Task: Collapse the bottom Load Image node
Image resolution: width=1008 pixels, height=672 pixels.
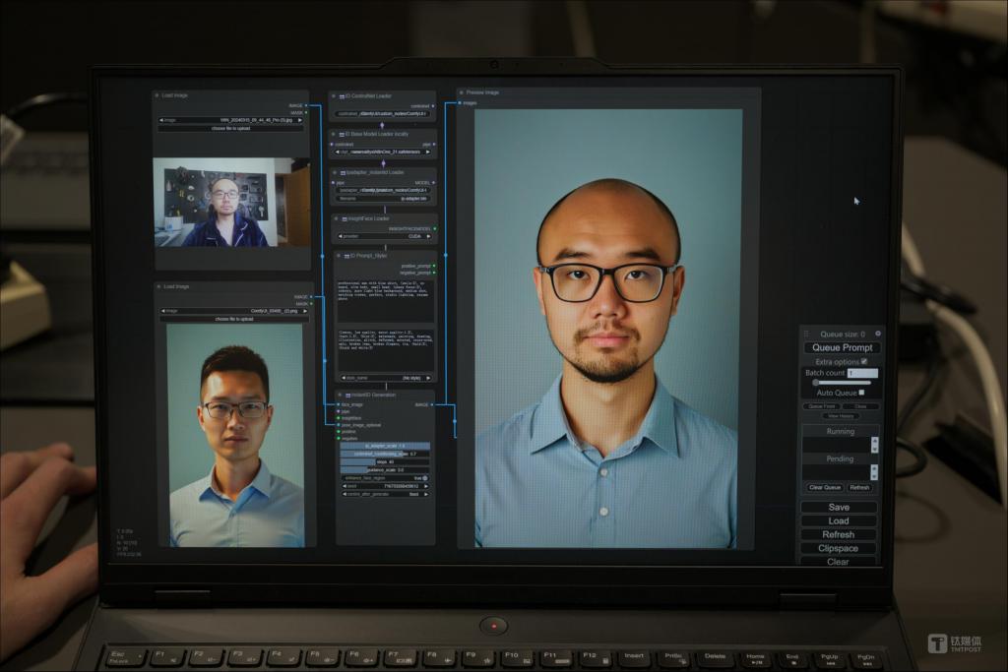Action: coord(158,286)
